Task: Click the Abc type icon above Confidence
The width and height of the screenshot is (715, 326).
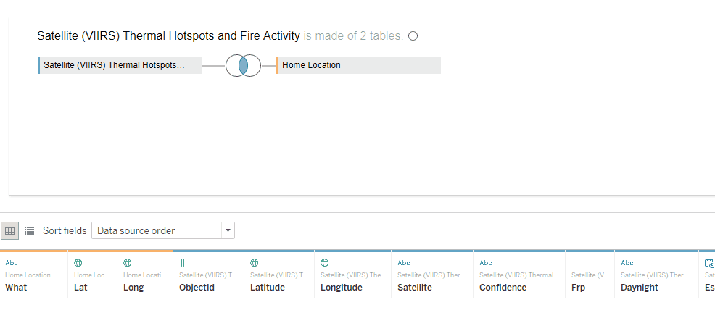Action: pyautogui.click(x=486, y=263)
